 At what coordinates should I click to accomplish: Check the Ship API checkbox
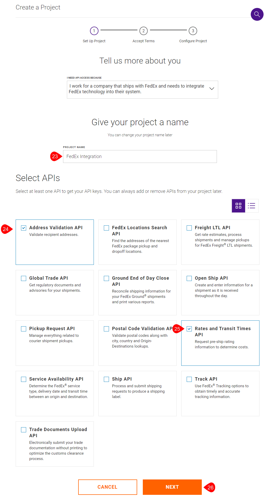click(x=106, y=379)
